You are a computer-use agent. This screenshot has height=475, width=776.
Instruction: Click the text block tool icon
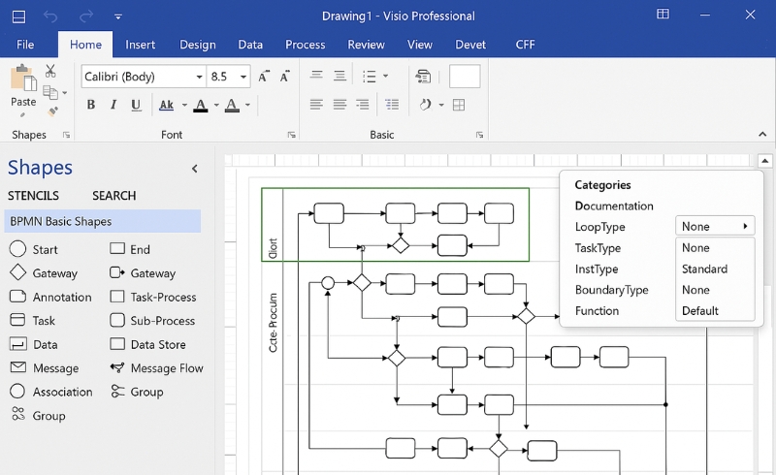(x=423, y=77)
